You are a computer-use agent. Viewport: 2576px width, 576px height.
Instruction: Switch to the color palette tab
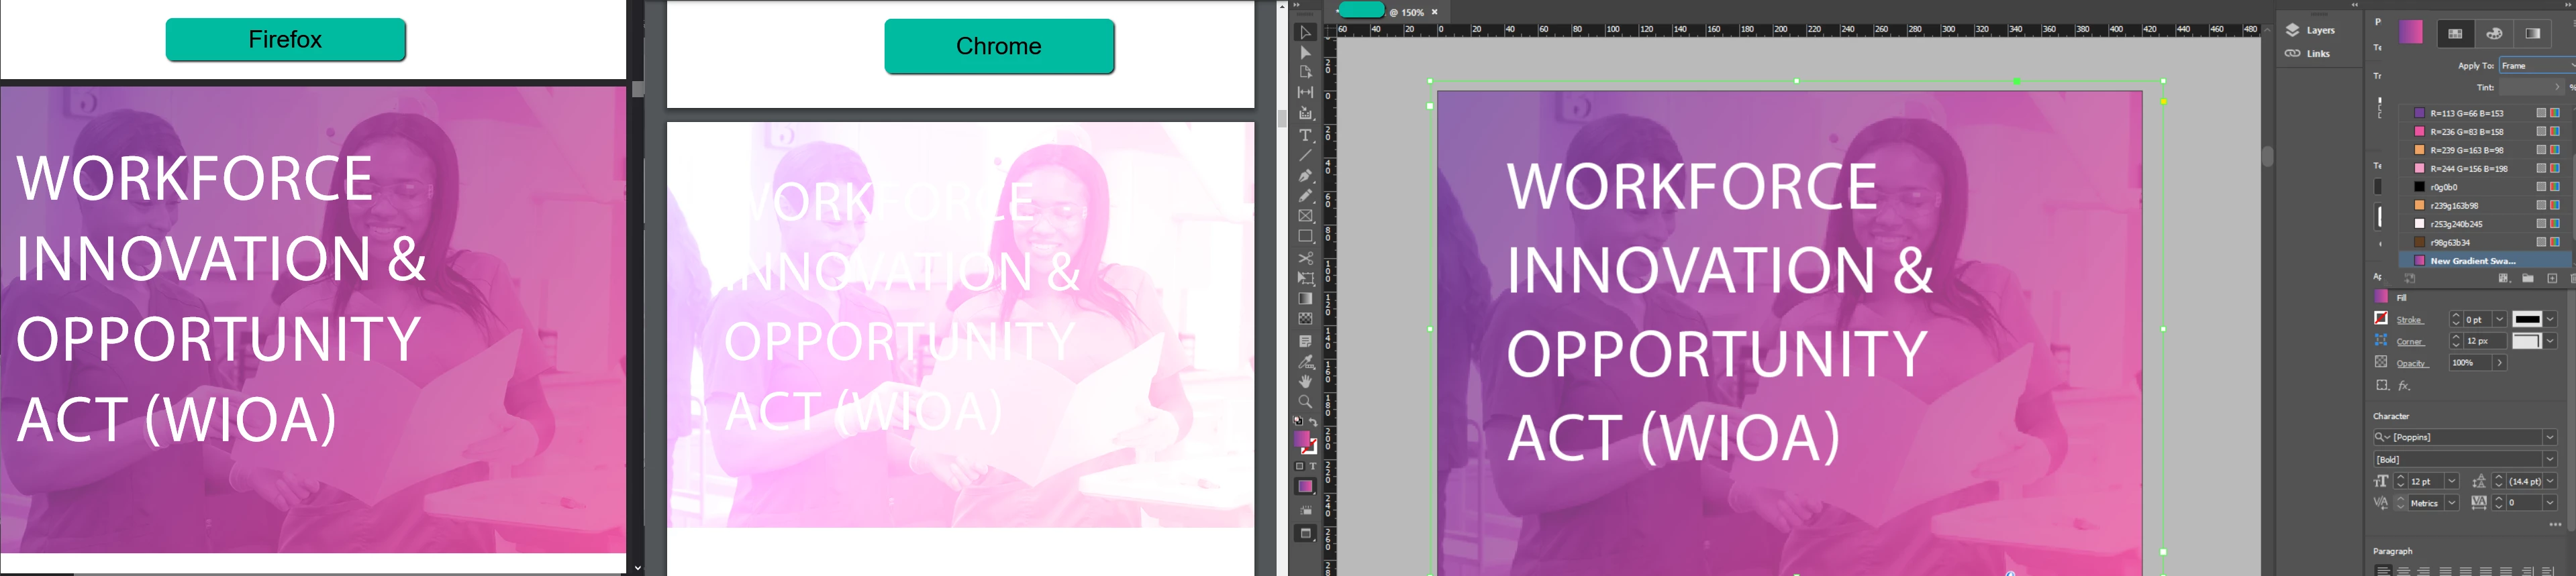pyautogui.click(x=2494, y=34)
